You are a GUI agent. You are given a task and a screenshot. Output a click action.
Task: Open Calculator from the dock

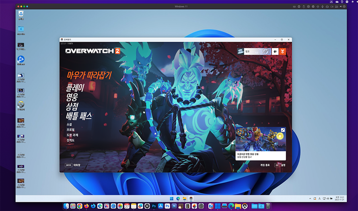click(187, 206)
